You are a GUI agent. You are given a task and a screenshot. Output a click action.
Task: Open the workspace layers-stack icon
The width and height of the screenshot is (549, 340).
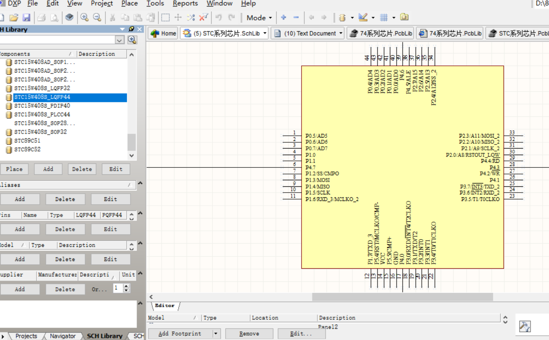tap(69, 17)
